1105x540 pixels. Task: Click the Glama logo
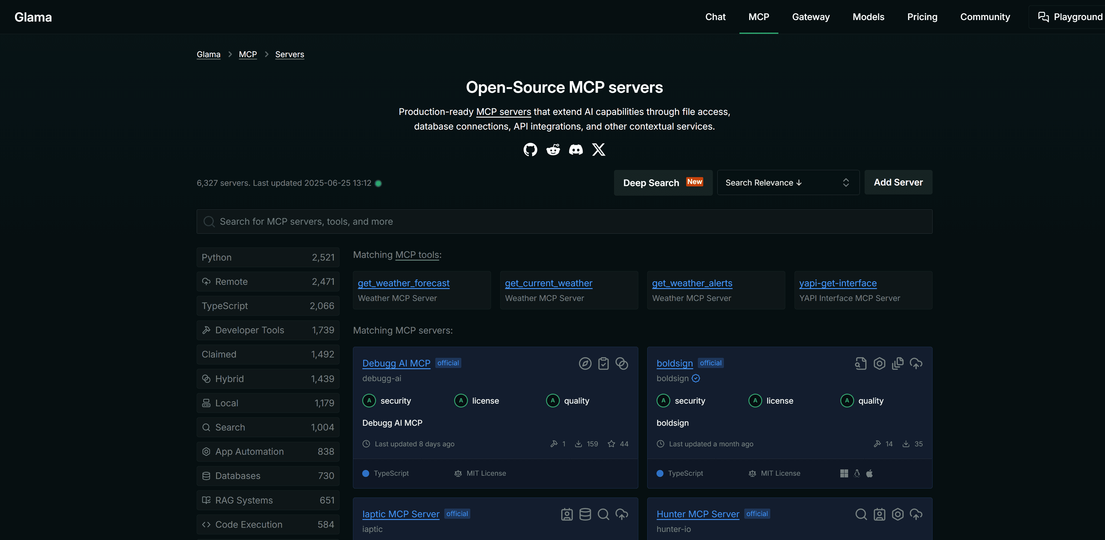coord(33,17)
